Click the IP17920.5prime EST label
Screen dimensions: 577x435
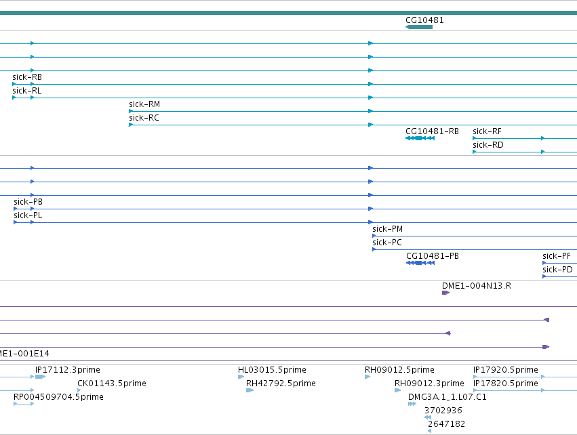[506, 370]
